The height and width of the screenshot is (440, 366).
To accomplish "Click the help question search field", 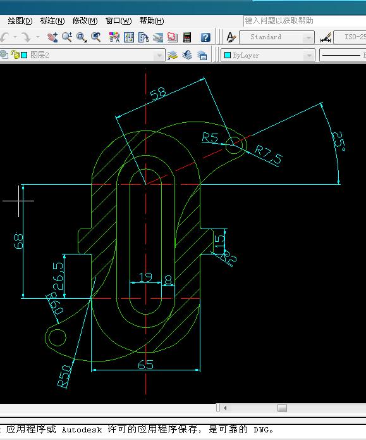I will point(305,21).
